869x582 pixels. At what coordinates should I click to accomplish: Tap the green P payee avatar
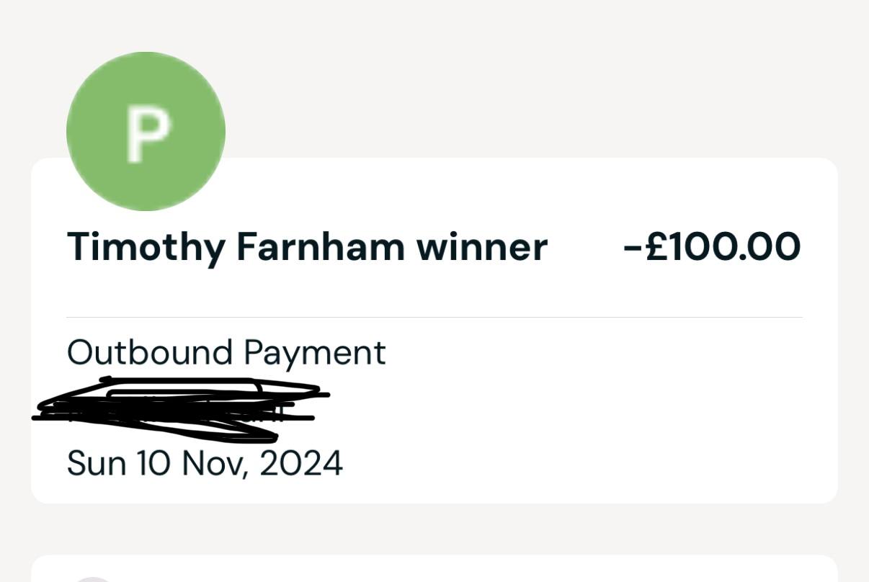tap(146, 131)
